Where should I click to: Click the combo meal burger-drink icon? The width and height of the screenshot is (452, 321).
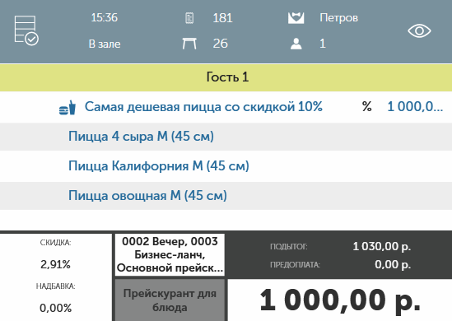[x=68, y=108]
